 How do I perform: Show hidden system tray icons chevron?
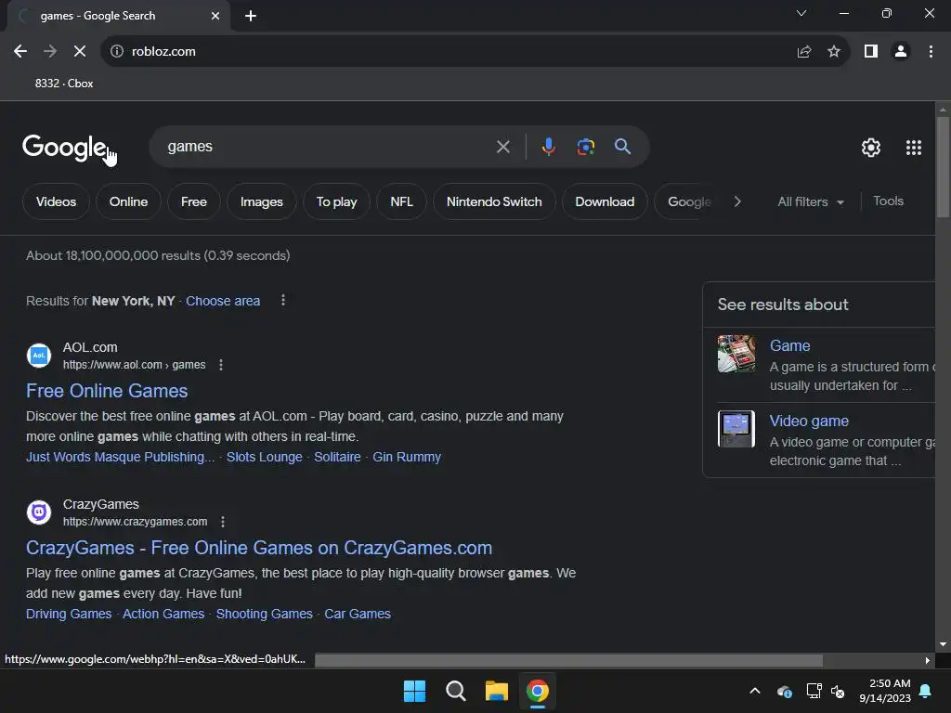[x=755, y=691]
